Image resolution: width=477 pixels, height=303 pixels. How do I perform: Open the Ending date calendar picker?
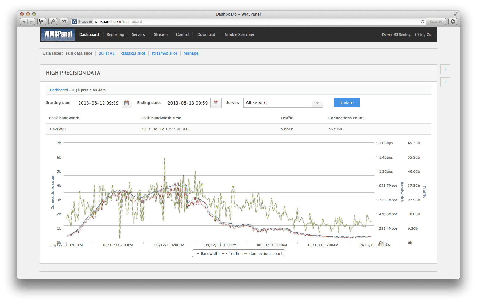tap(216, 103)
